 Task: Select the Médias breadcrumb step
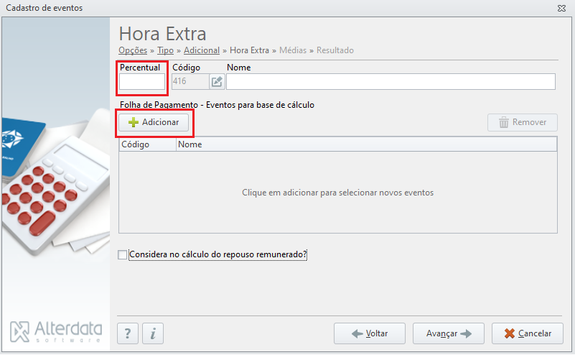[x=293, y=50]
